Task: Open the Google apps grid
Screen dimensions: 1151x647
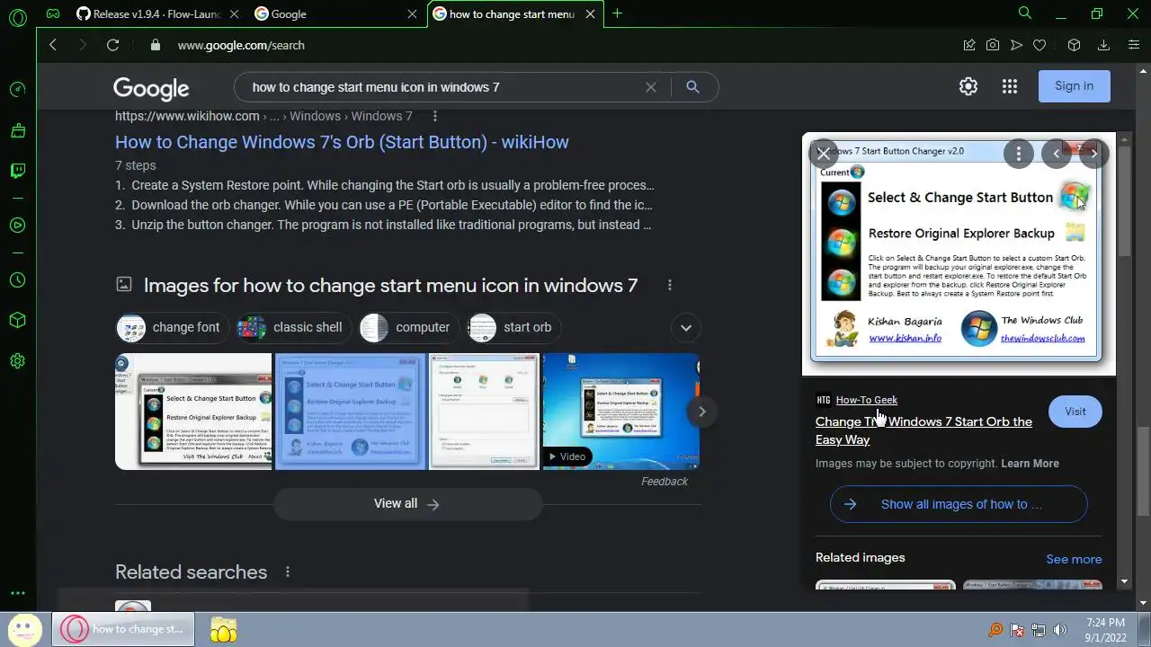Action: tap(1010, 86)
